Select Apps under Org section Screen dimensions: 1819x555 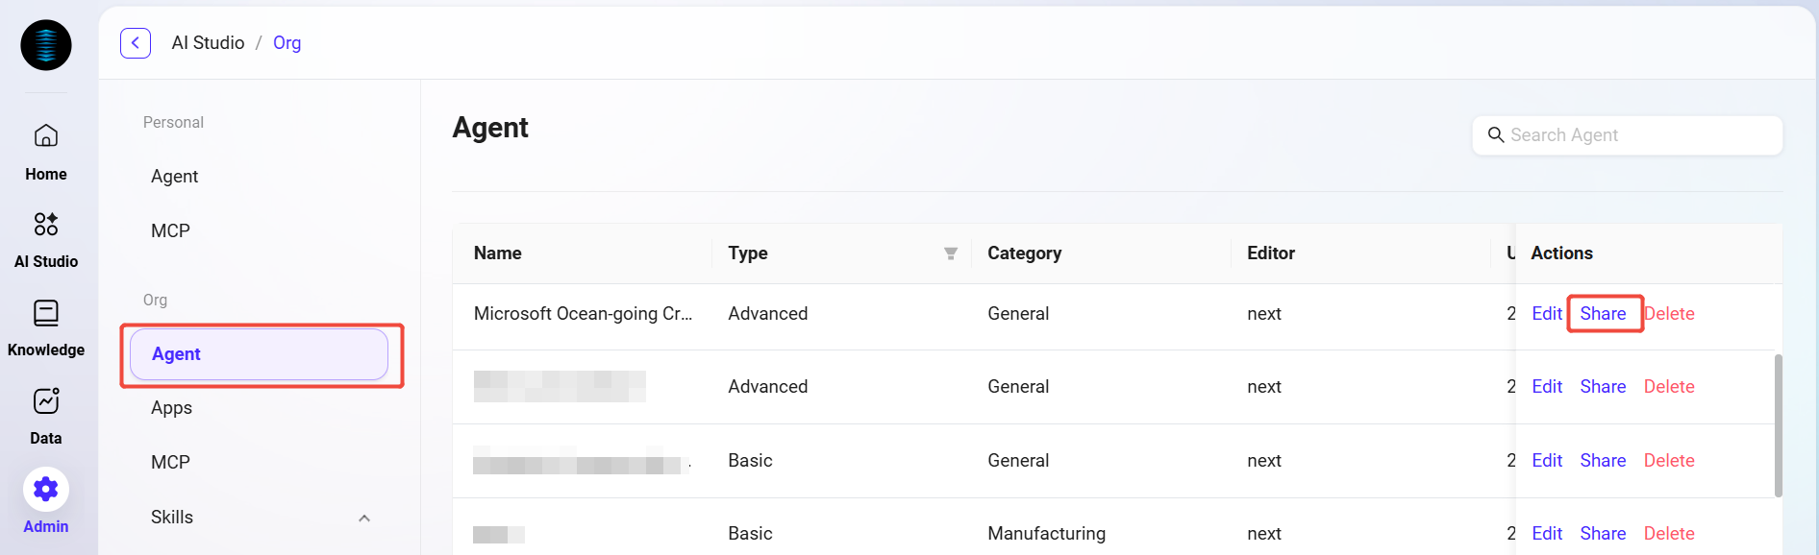pos(172,408)
